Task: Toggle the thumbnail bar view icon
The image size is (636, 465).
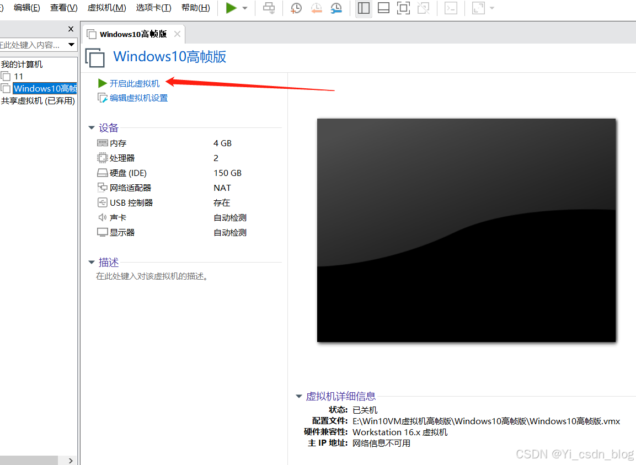Action: 383,8
